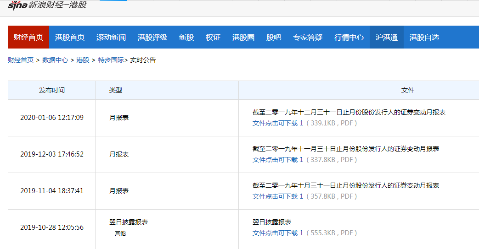The width and height of the screenshot is (479, 249).
Task: Click the 文件 column header
Action: point(407,90)
